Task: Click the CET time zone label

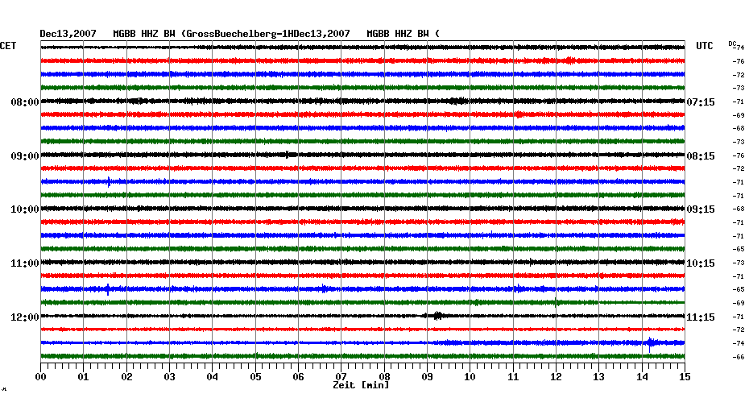Action: click(8, 46)
